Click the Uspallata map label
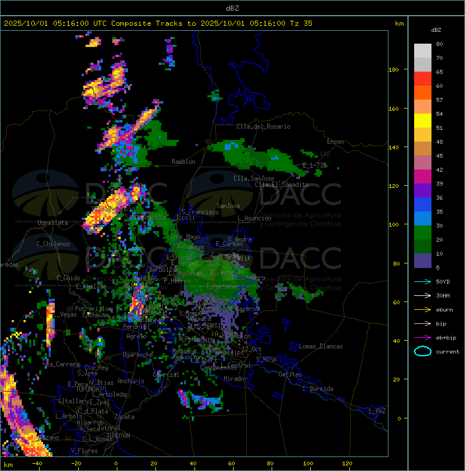Image resolution: width=465 pixels, height=471 pixels. [53, 223]
